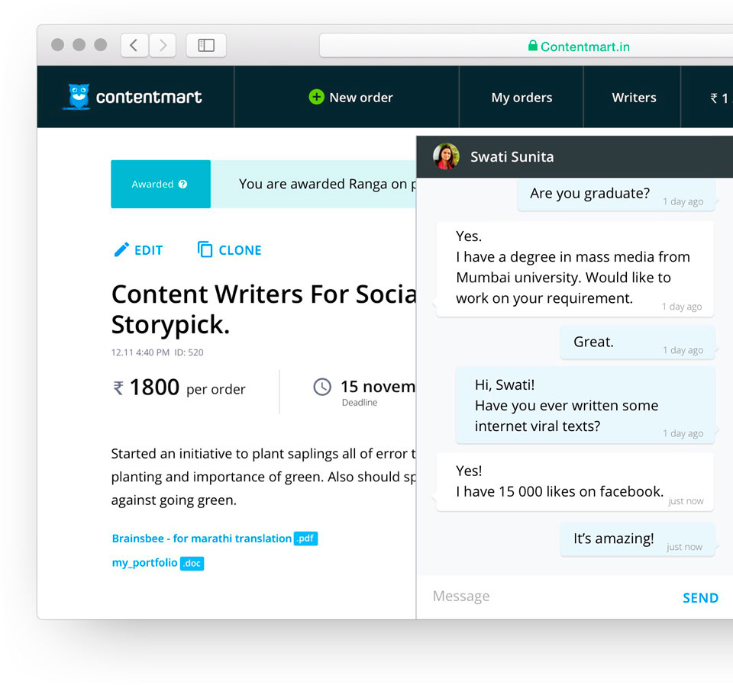Screen dimensions: 733x685
Task: Open Brainsbee marathi translation PDF attachment
Action: coord(202,539)
